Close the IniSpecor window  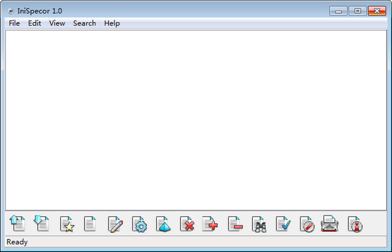pos(377,11)
